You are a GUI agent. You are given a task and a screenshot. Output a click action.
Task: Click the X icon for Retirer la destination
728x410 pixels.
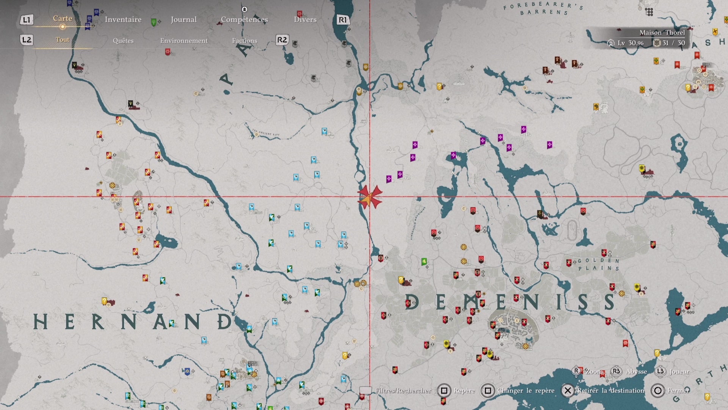[x=568, y=390]
